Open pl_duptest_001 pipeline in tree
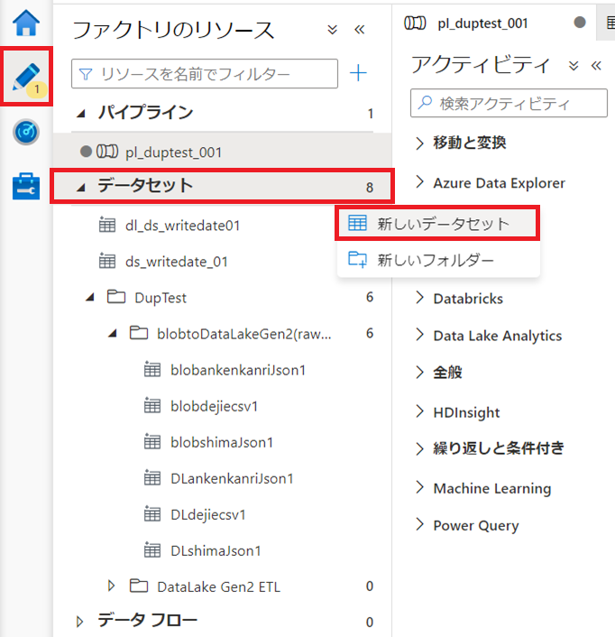The width and height of the screenshot is (615, 637). (223, 152)
